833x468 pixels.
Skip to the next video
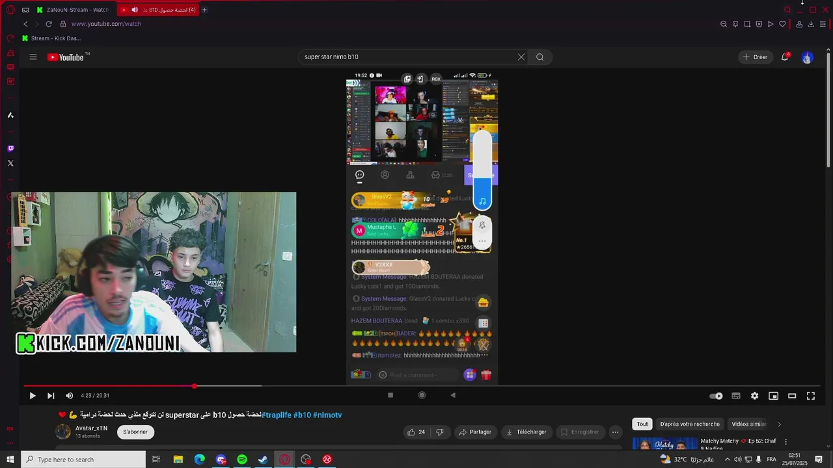[51, 395]
